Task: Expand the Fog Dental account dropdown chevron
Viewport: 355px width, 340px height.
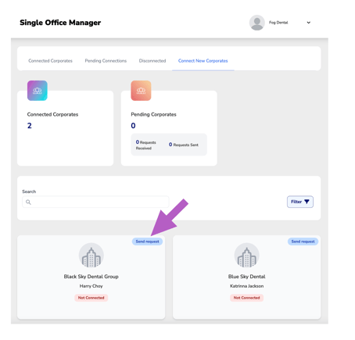Action: click(x=309, y=23)
